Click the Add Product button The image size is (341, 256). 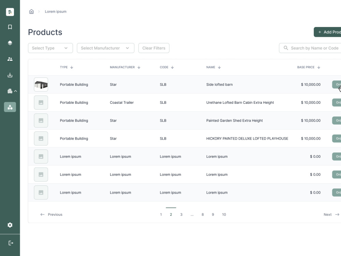pos(327,32)
